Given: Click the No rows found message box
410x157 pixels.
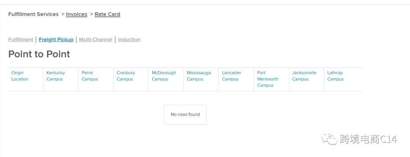Looking at the screenshot, I should point(185,115).
